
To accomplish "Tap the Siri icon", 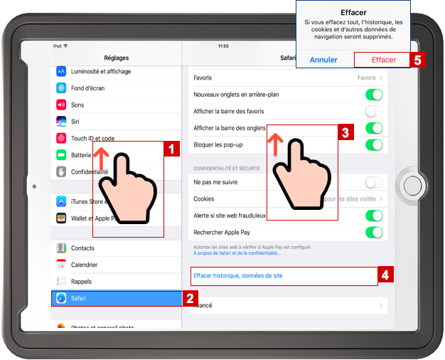I will [x=61, y=122].
